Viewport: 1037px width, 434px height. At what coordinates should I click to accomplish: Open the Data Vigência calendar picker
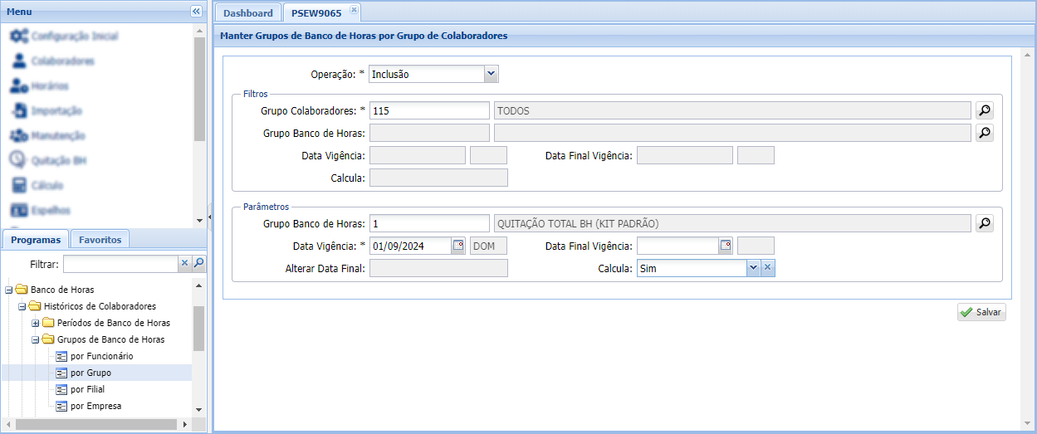coord(457,246)
